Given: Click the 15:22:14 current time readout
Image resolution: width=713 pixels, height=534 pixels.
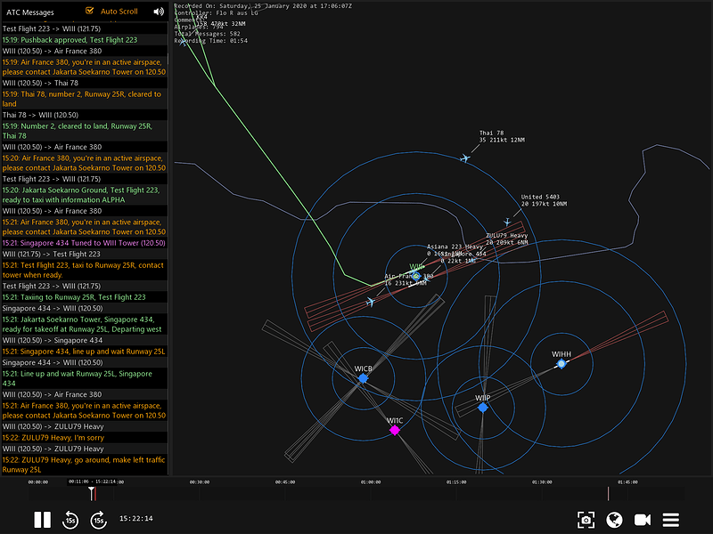Looking at the screenshot, I should tap(136, 518).
